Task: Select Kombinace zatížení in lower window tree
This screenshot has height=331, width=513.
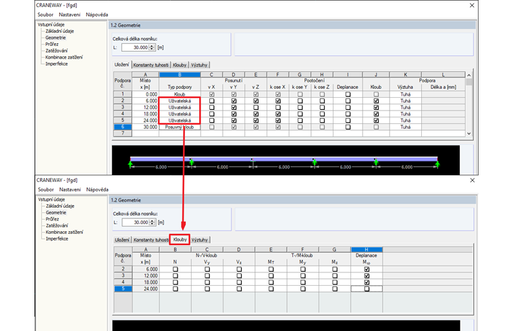Action: 64,232
